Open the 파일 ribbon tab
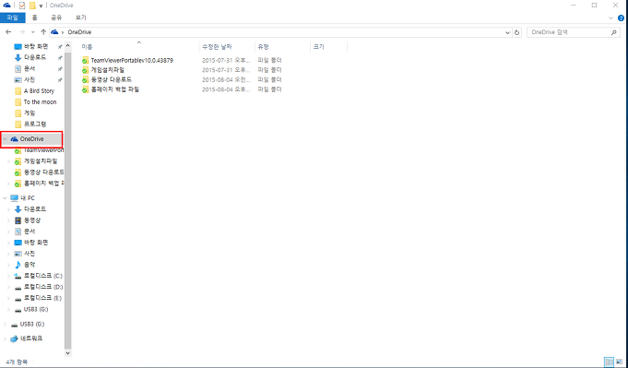Screen dimensions: 628x368 point(12,18)
